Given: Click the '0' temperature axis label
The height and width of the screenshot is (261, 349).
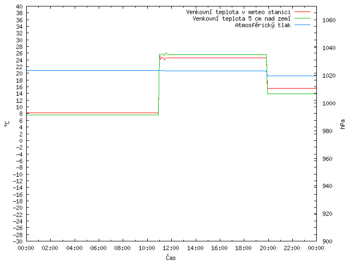Looking at the screenshot, I should tap(21, 141).
